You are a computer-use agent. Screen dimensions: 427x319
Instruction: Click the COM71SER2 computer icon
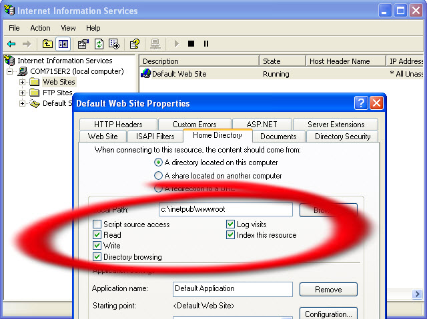pos(23,71)
